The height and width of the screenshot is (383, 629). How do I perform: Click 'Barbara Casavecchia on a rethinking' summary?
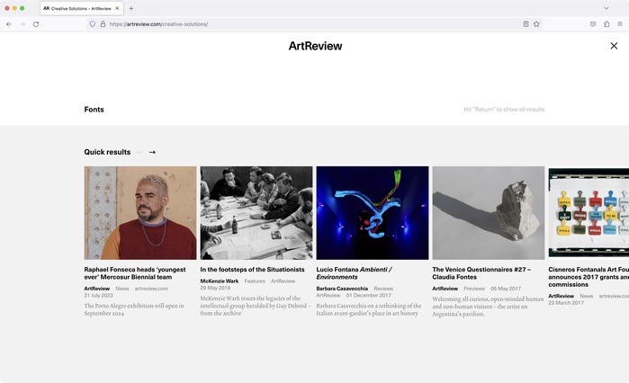coord(369,309)
